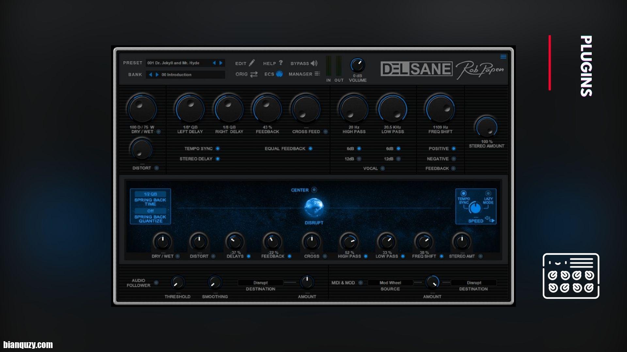Click the Volume knob
The width and height of the screenshot is (627, 352).
point(358,66)
